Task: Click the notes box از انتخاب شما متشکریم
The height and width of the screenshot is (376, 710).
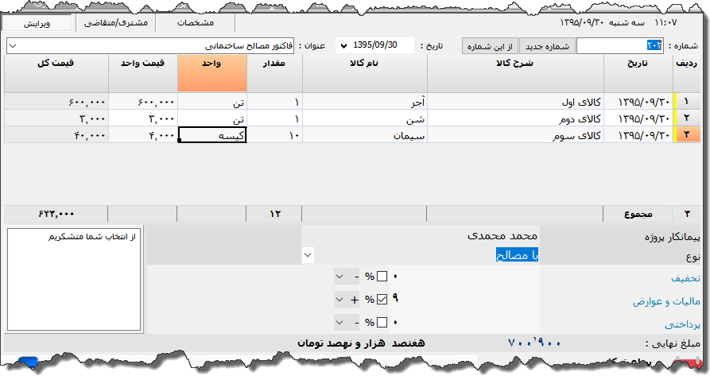Action: tap(75, 279)
